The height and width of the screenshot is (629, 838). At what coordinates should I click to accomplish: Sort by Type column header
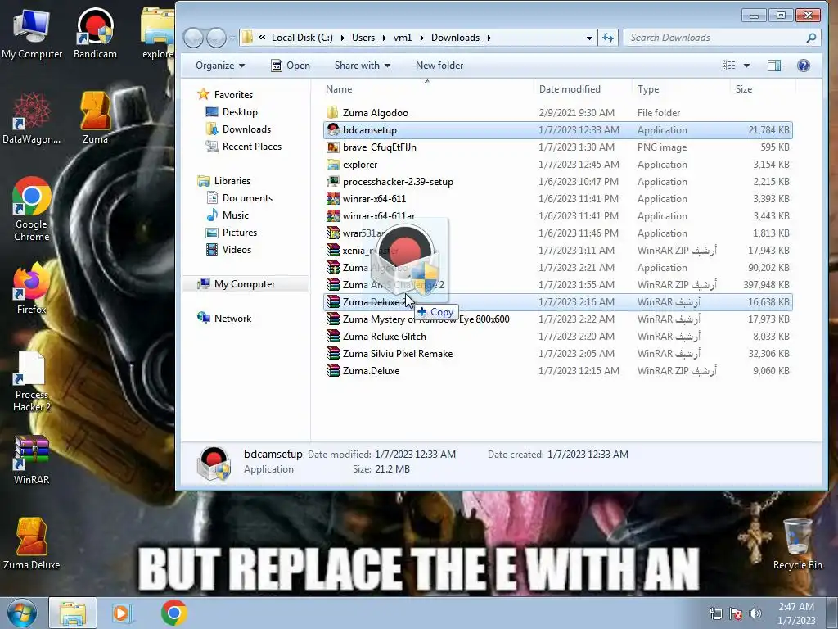648,89
